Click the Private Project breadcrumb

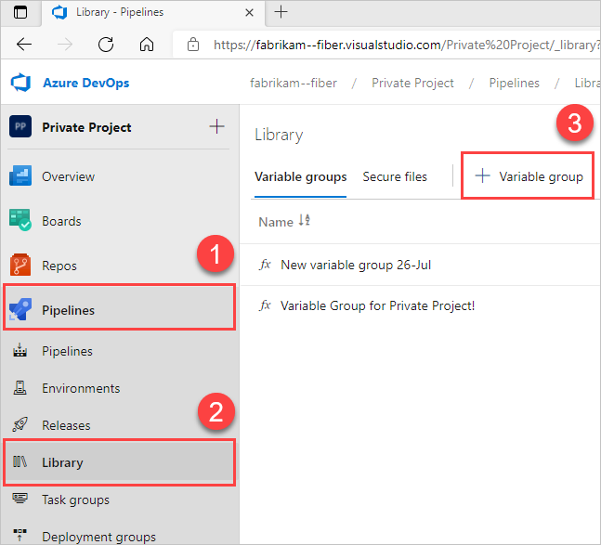(x=412, y=83)
